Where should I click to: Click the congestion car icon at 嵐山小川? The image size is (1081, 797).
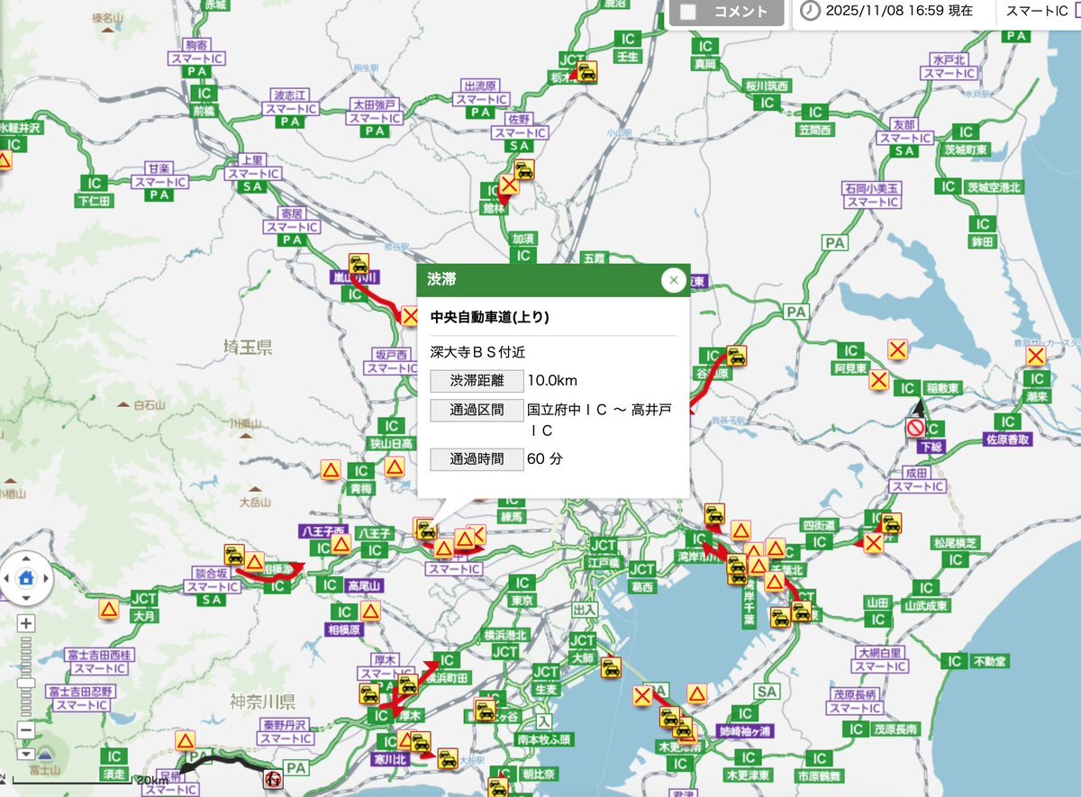[359, 264]
